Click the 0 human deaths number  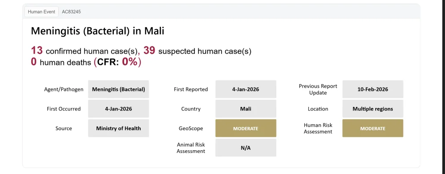(34, 62)
